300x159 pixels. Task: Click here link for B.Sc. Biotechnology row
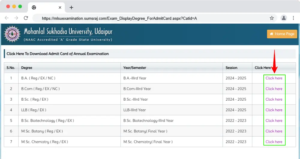(274, 121)
